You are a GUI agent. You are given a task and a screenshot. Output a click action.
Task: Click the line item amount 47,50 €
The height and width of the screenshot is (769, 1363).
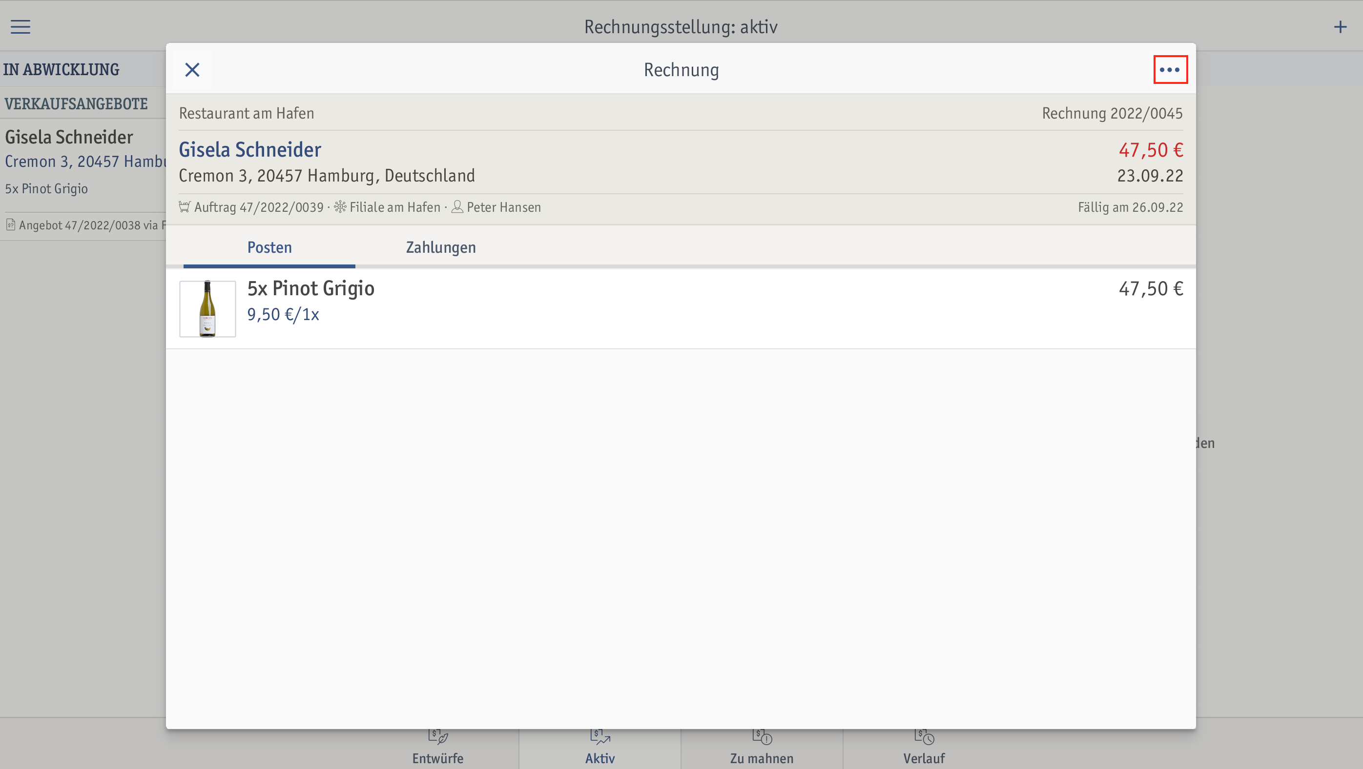[x=1151, y=289]
